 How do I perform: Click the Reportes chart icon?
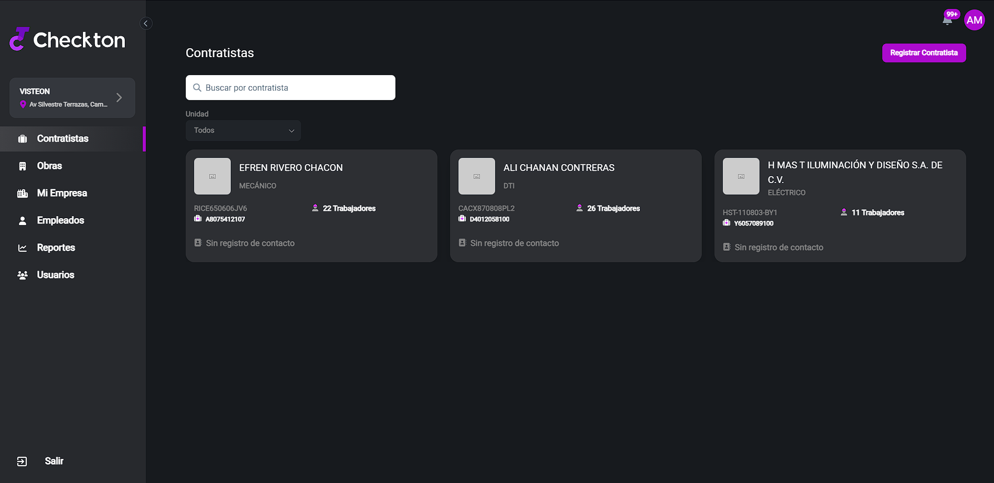[23, 248]
